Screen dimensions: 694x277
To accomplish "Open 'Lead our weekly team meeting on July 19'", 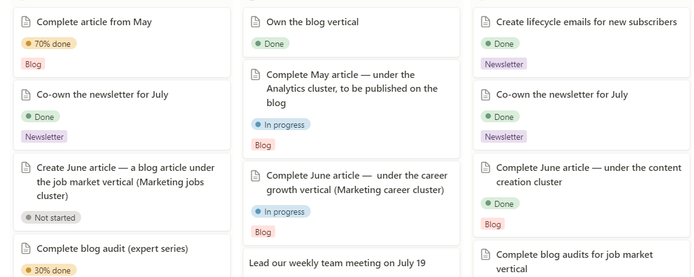I will pos(337,263).
